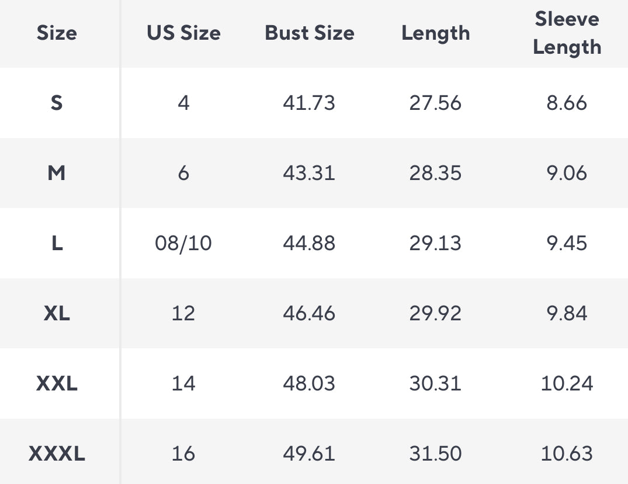
Task: Click the 31.50 length cell
Action: pos(435,454)
